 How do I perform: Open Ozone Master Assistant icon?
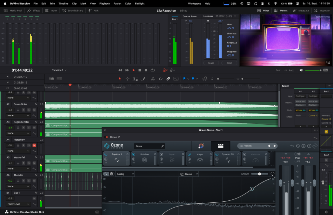point(201,146)
